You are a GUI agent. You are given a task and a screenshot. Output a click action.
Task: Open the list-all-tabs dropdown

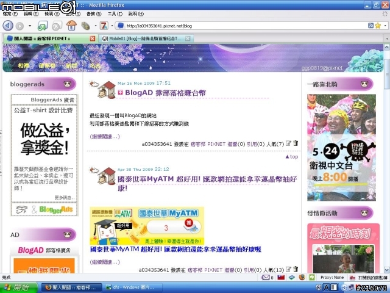[387, 39]
